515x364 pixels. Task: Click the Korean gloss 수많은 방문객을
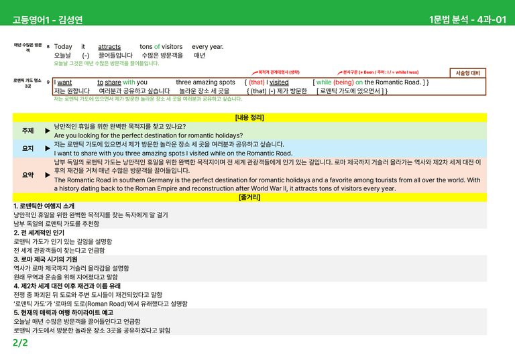(162, 55)
